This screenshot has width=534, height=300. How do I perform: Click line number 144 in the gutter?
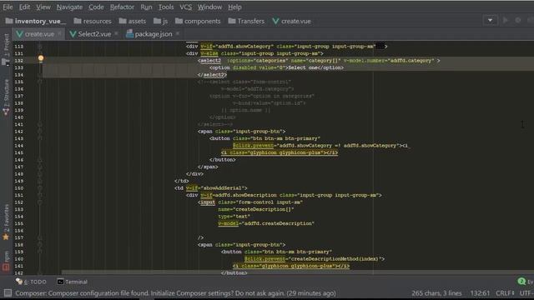point(18,146)
